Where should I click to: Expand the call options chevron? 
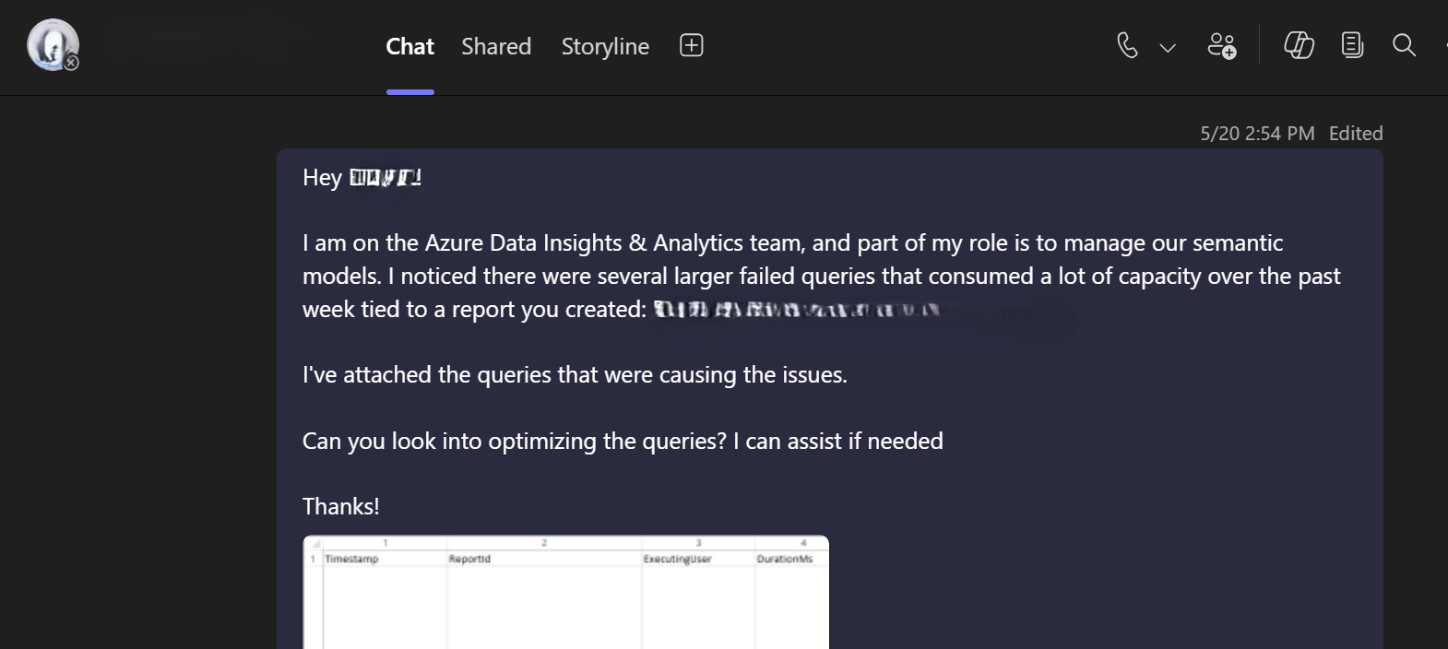[1168, 47]
